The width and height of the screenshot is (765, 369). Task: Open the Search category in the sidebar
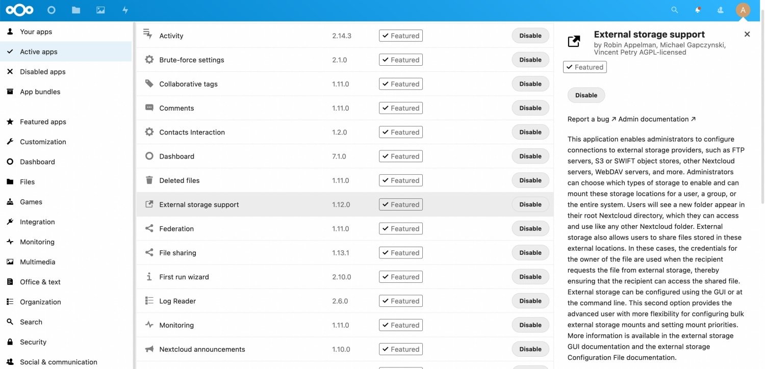coord(66,322)
